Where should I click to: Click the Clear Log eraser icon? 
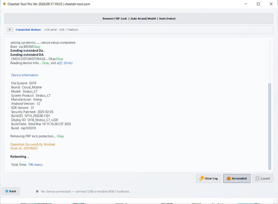click(x=202, y=178)
